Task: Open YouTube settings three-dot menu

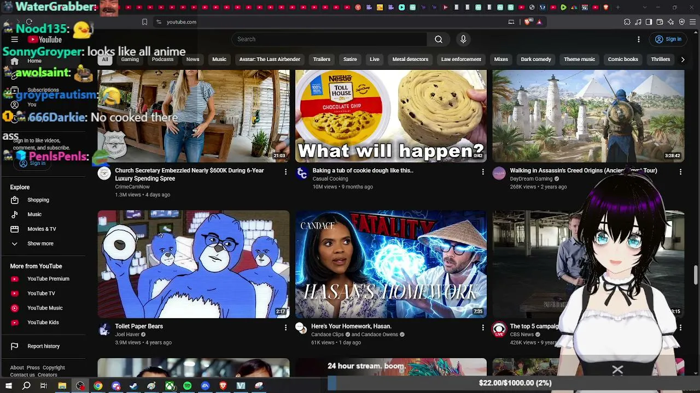Action: (x=639, y=39)
